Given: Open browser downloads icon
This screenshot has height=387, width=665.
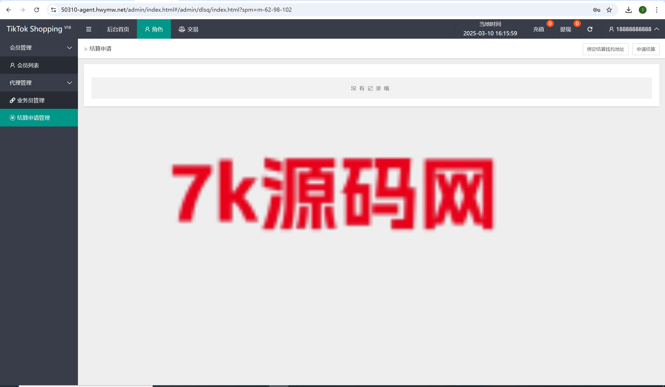Looking at the screenshot, I should tap(629, 10).
